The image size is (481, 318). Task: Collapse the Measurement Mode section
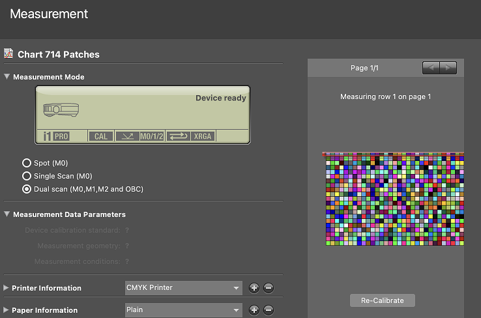click(x=7, y=77)
